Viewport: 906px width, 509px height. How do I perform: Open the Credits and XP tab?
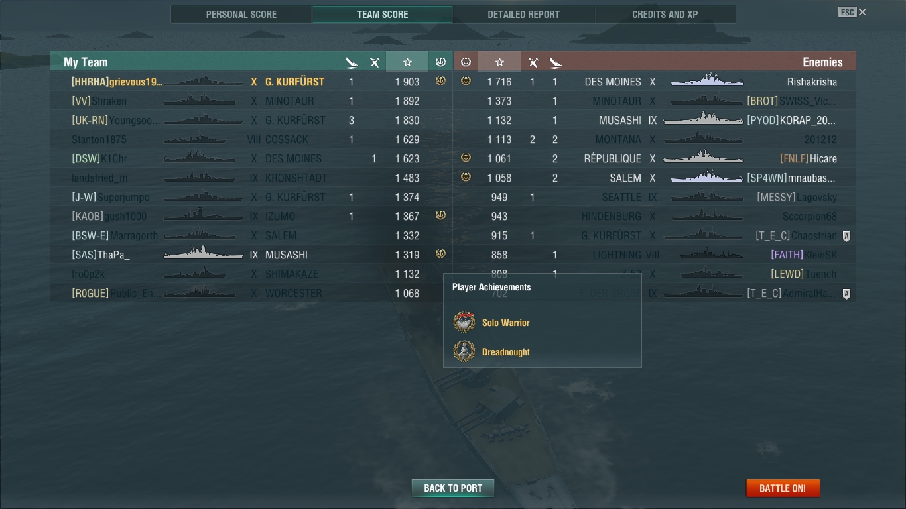665,14
